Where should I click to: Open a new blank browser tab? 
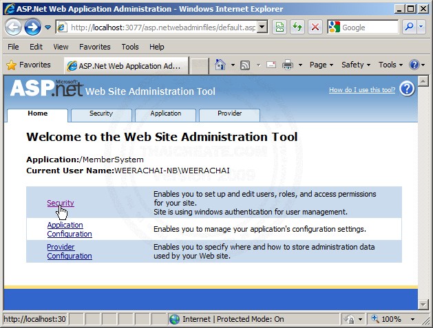click(x=199, y=65)
